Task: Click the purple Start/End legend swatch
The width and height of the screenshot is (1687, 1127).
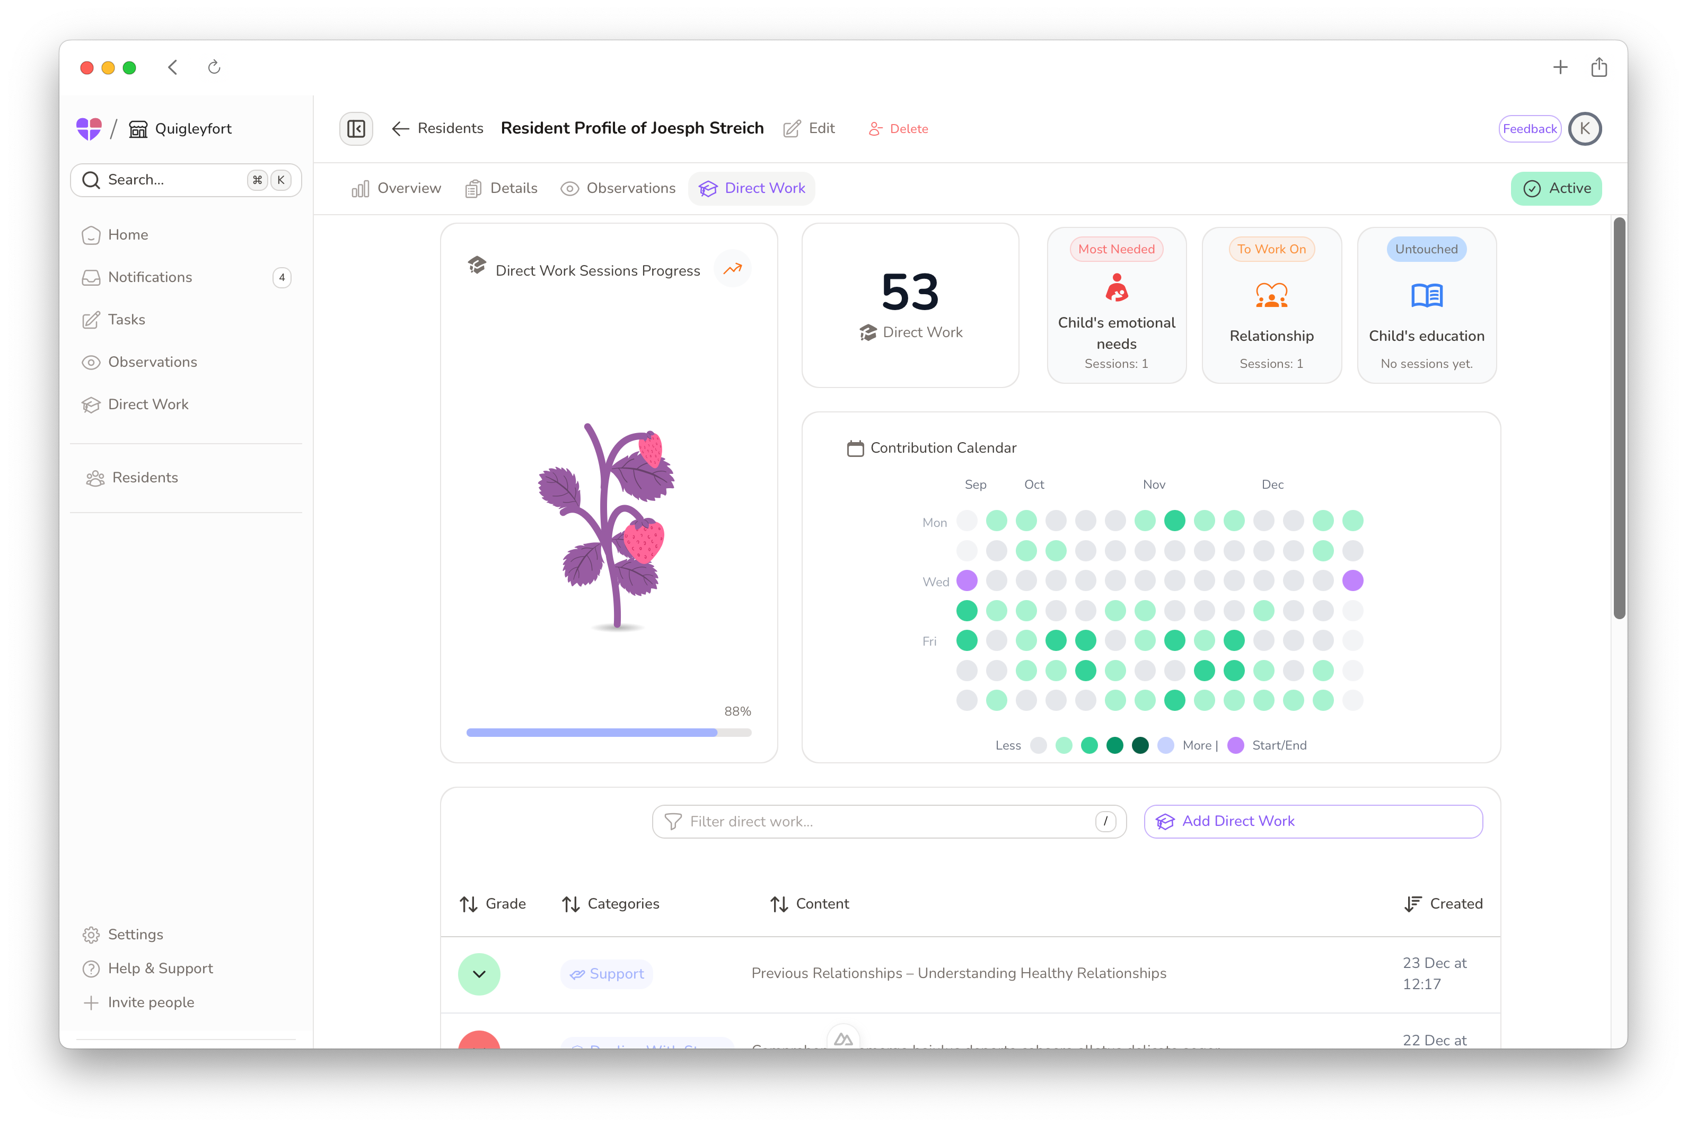Action: [x=1236, y=745]
